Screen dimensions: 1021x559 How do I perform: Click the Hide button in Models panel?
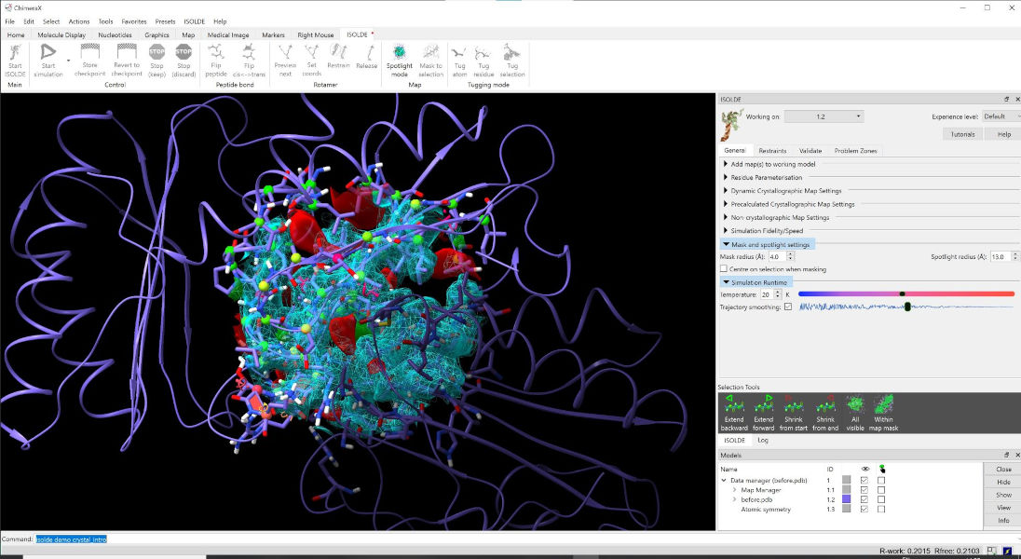(1003, 482)
